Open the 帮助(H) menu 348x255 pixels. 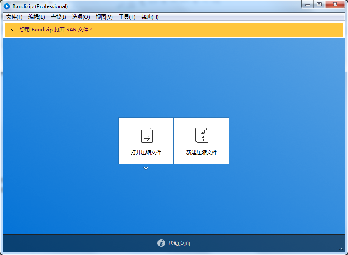pyautogui.click(x=150, y=17)
